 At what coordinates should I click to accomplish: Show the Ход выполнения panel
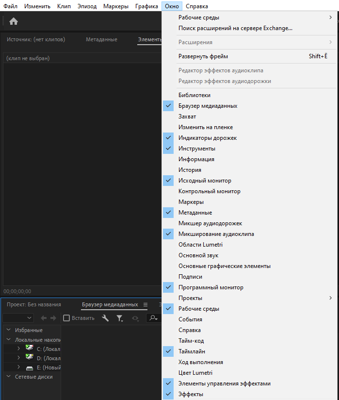[249, 362]
